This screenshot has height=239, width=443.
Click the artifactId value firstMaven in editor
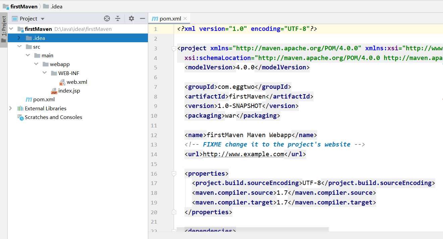pos(247,97)
